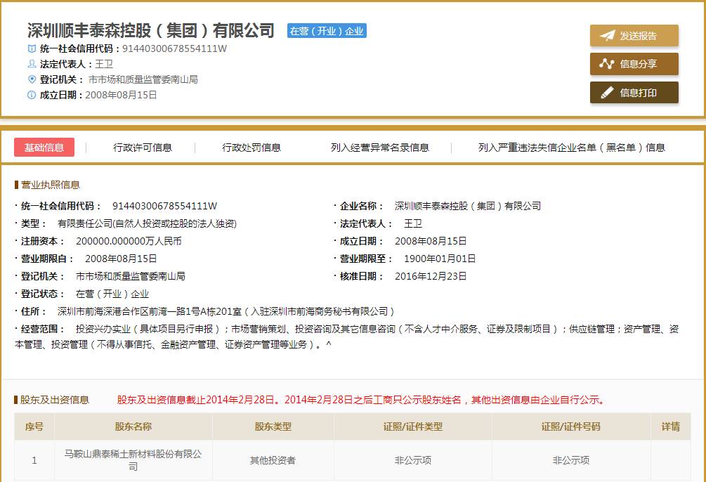This screenshot has height=482, width=706.
Task: Click 类型 value 有限责任公司
Action: (x=148, y=223)
